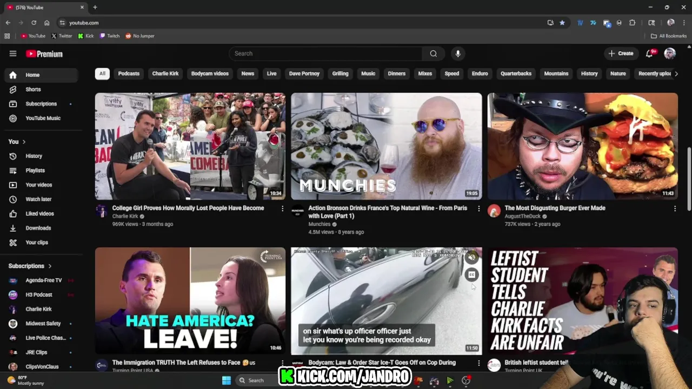
Task: Go to browser home button
Action: click(47, 23)
